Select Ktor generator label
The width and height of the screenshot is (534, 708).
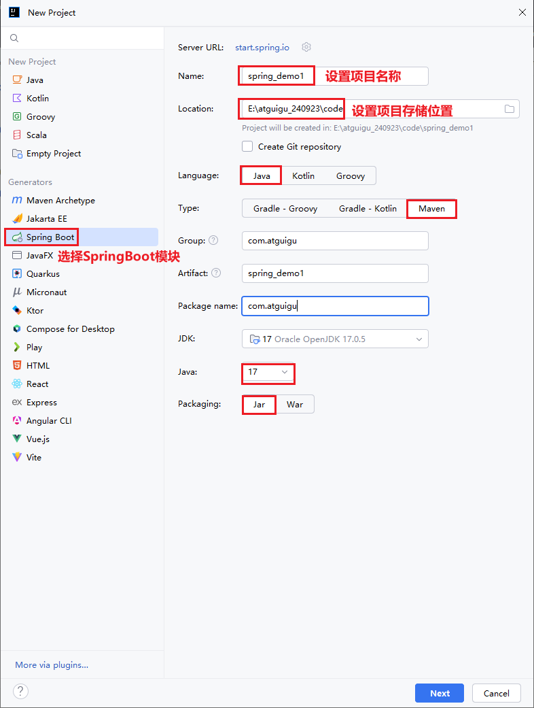35,311
